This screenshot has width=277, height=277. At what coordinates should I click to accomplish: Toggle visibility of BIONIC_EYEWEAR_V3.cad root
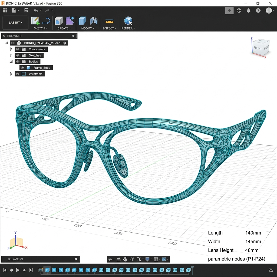point(13,43)
